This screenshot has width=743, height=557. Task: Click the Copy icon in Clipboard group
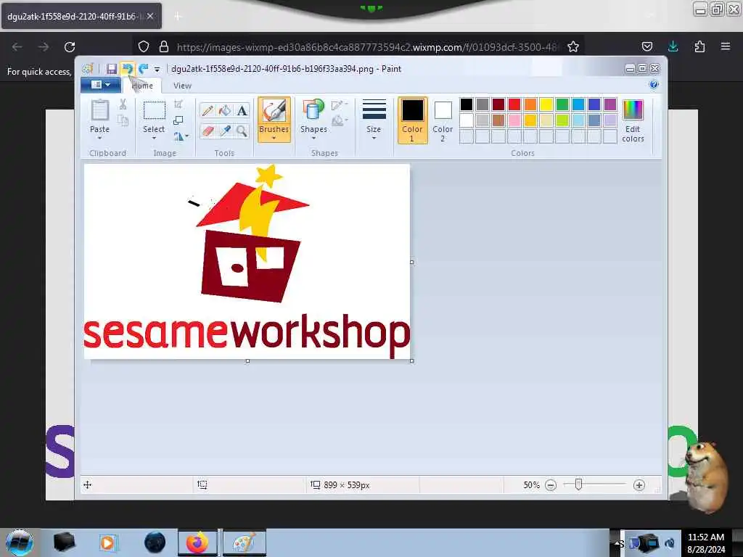[123, 121]
